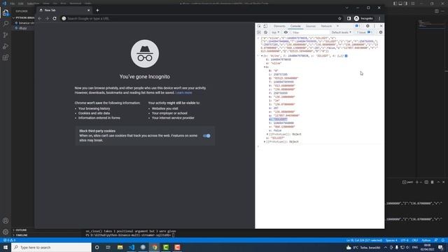Open Extensions view in VS Code

6,57
